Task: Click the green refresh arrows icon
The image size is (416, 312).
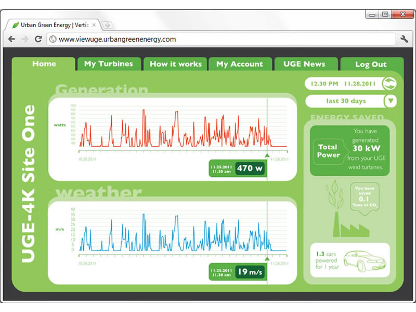Action: 389,83
